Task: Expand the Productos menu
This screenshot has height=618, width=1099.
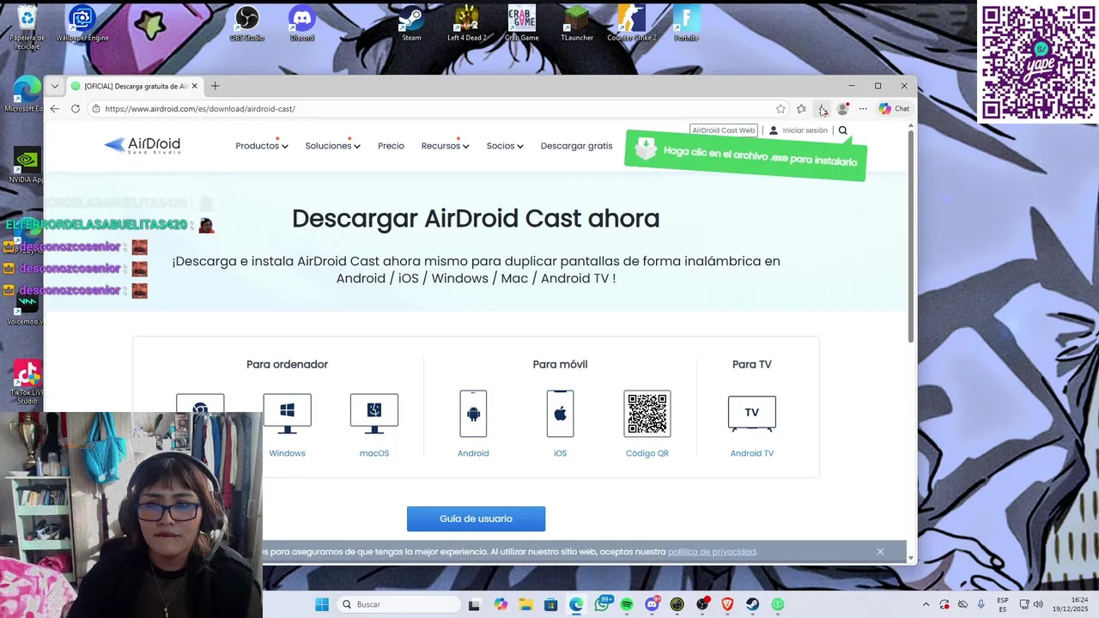Action: coord(261,146)
